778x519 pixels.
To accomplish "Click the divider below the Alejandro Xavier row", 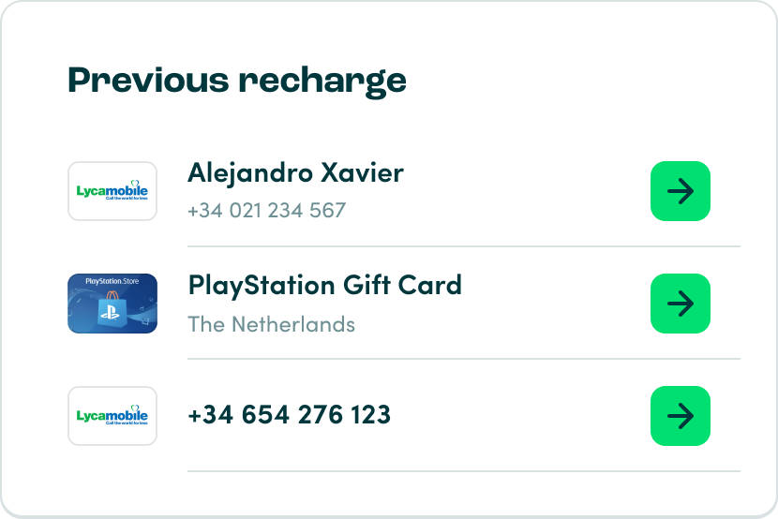I will click(x=463, y=246).
